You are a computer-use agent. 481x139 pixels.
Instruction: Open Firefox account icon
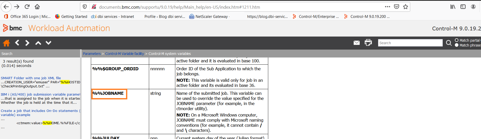[x=473, y=7]
